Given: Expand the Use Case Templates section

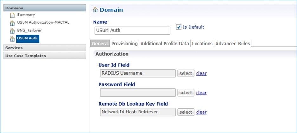Looking at the screenshot, I should point(45,56).
